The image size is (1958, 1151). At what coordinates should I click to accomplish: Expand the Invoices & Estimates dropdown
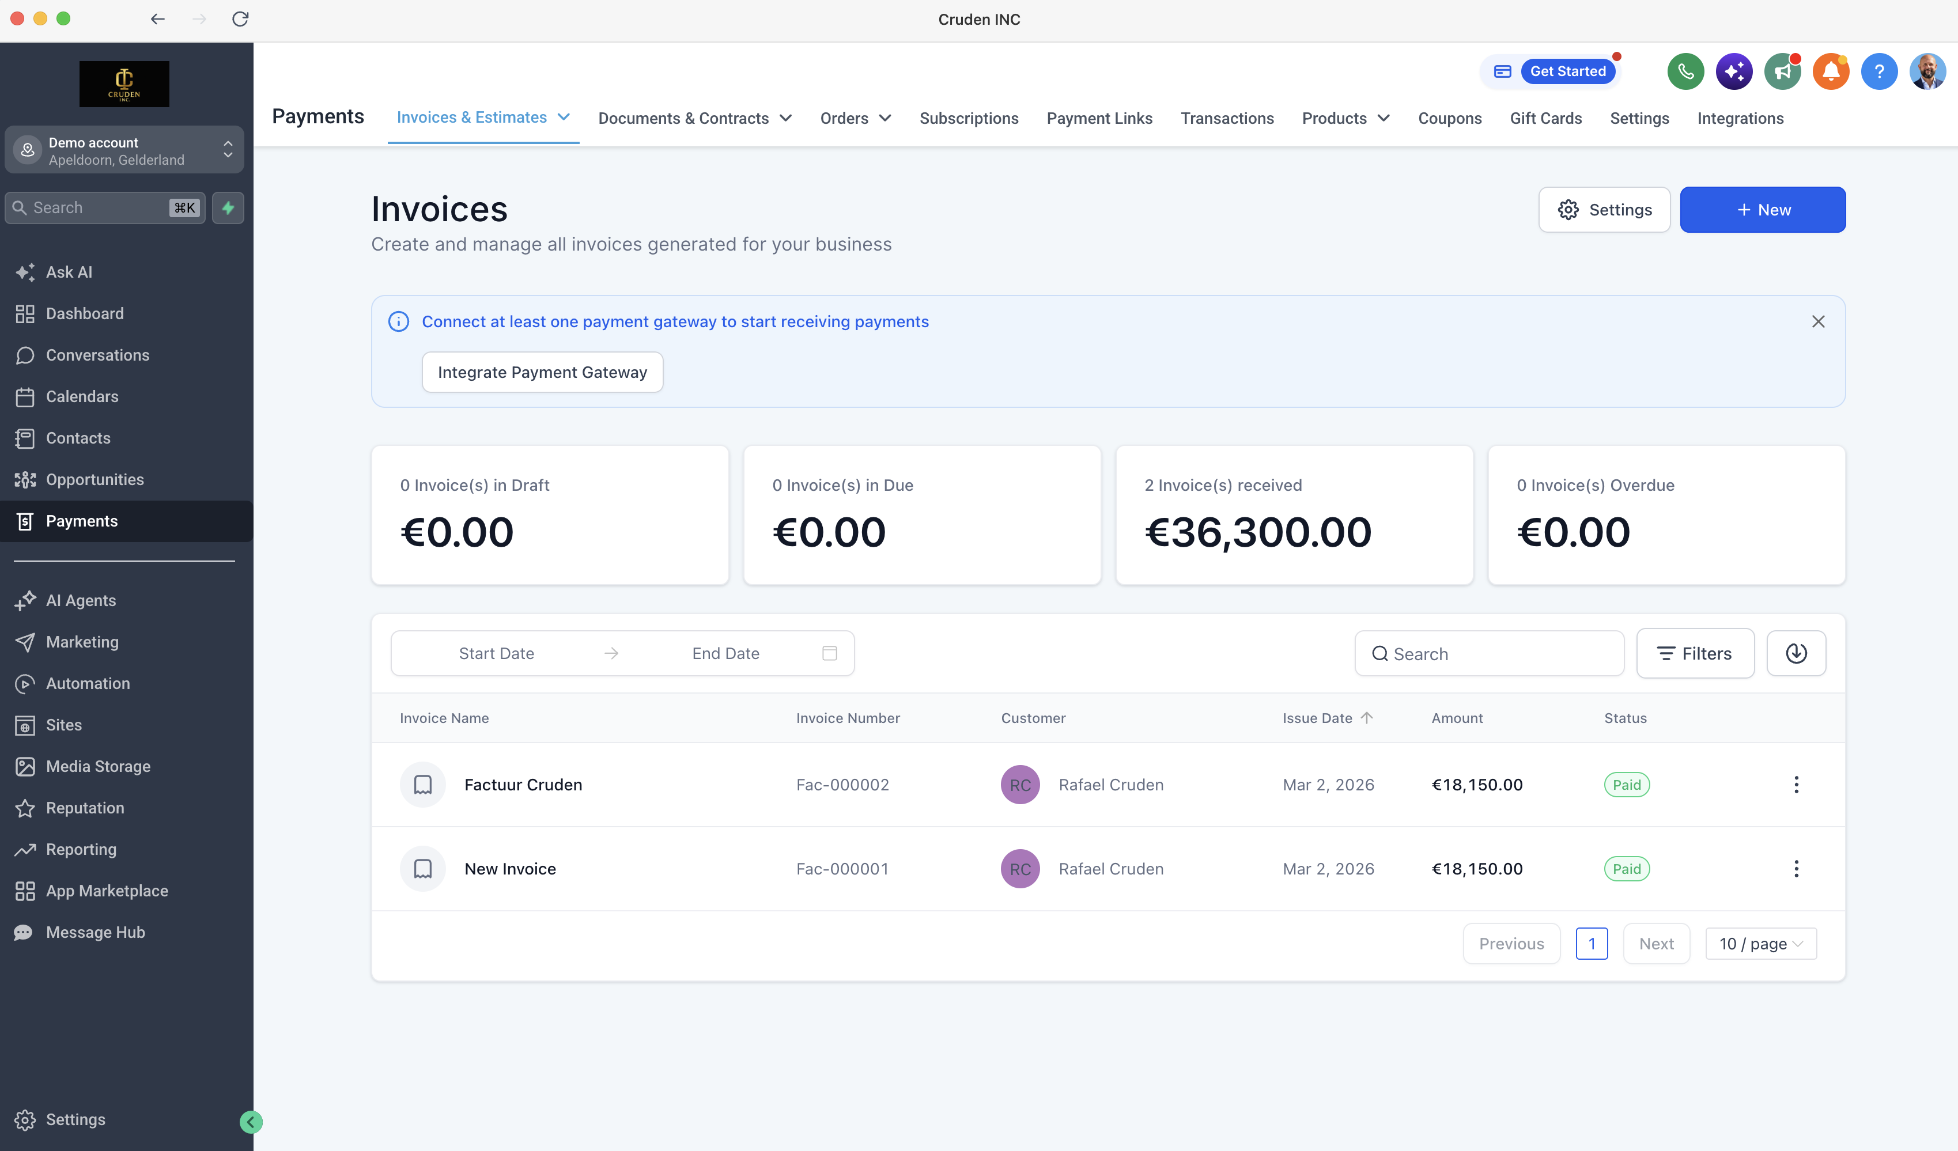click(x=564, y=118)
